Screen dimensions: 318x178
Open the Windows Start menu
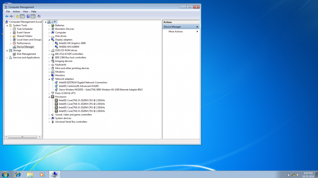(5, 174)
